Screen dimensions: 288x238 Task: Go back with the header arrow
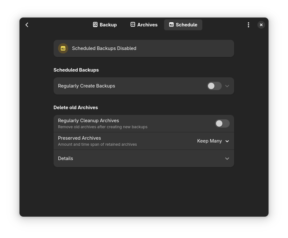click(27, 25)
